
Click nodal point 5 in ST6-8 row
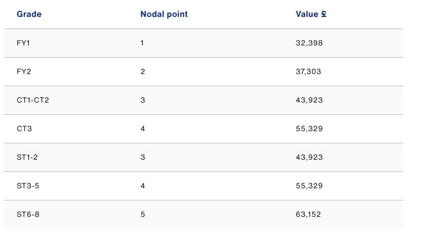(x=143, y=214)
